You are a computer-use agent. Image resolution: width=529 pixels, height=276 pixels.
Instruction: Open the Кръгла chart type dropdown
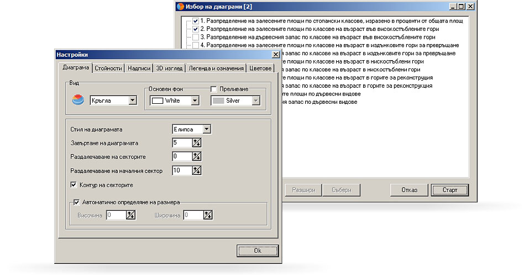point(132,100)
